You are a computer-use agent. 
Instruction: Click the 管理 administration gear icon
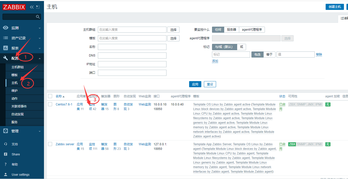point(6,131)
